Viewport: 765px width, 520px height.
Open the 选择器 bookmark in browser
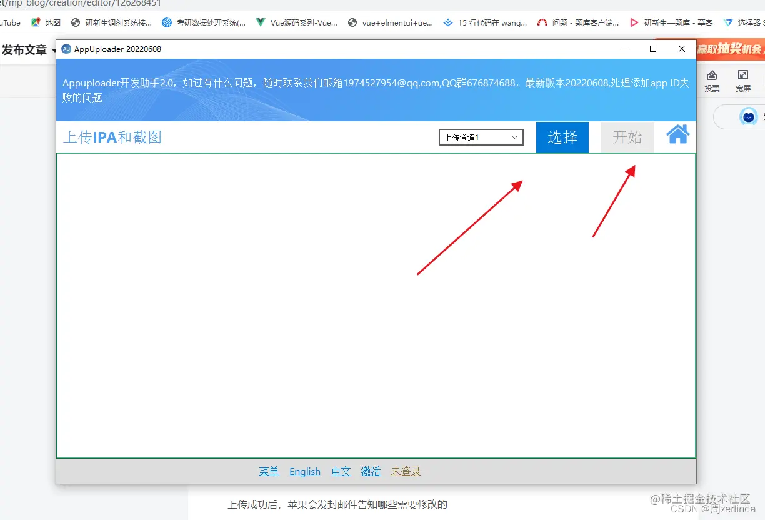point(744,22)
